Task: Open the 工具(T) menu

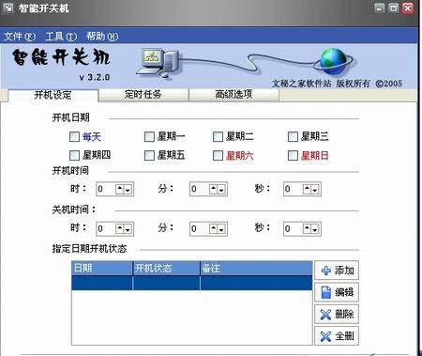Action: pos(61,37)
